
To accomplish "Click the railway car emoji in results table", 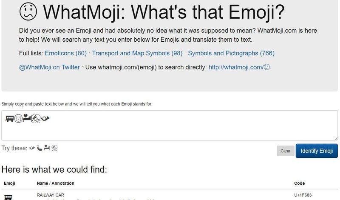I will click(8, 197).
